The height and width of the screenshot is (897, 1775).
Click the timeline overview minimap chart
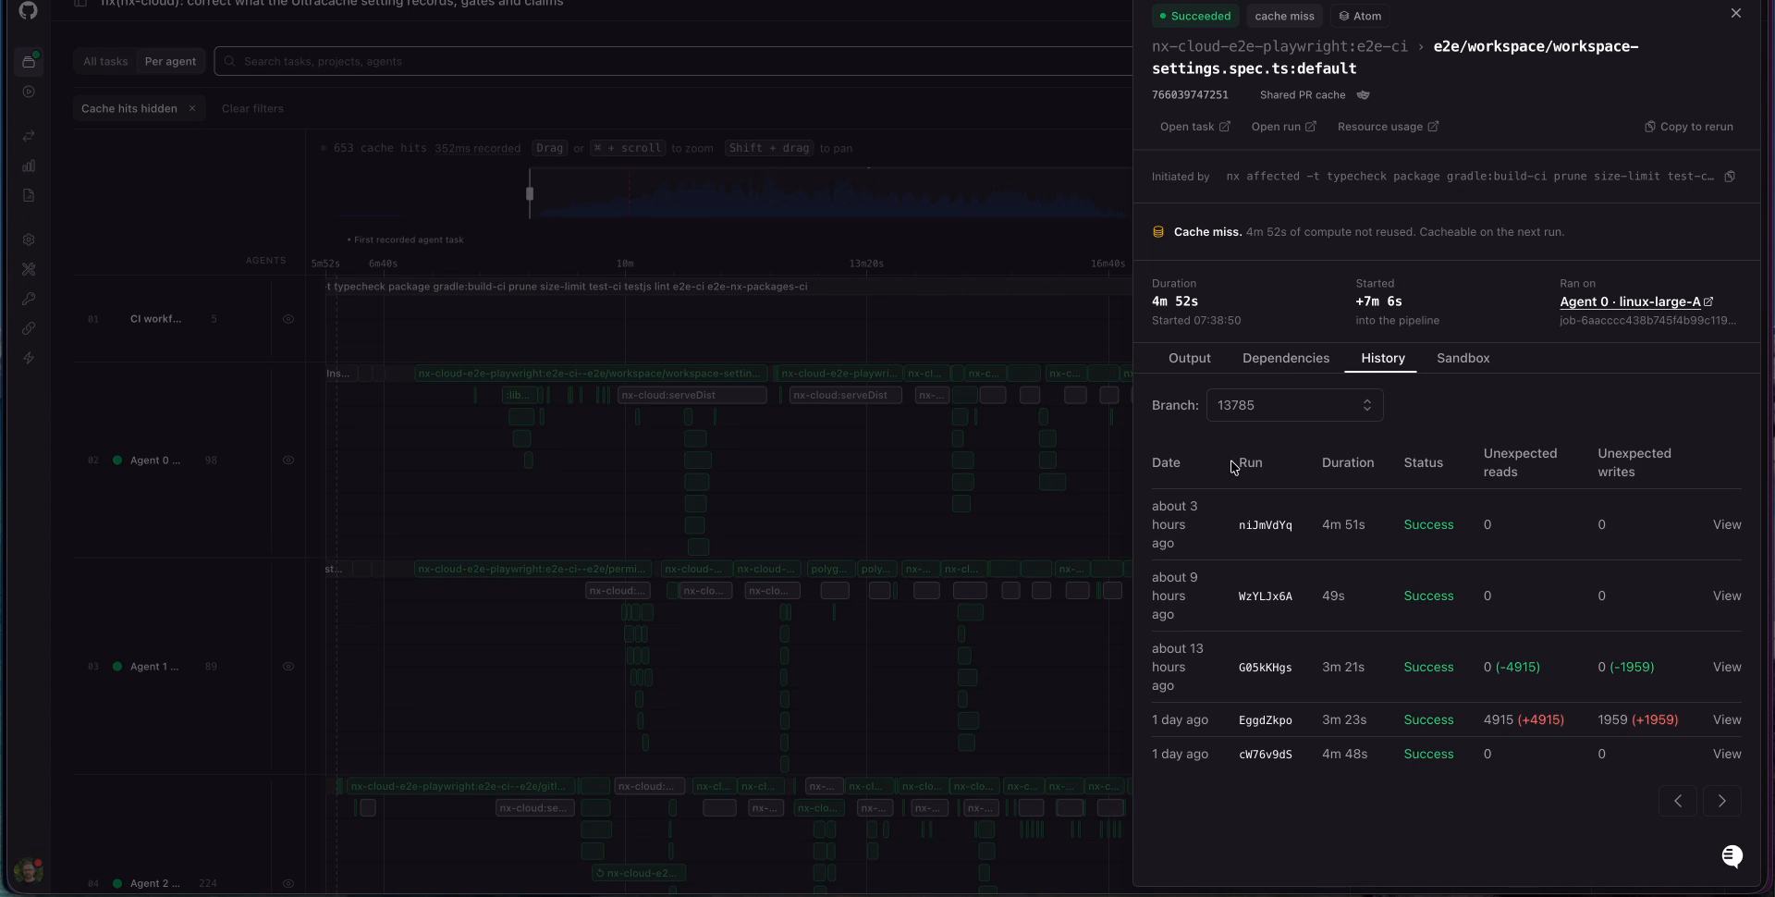coord(832,193)
